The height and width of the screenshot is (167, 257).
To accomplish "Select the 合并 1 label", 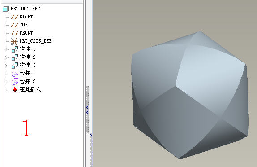I will tap(27, 73).
